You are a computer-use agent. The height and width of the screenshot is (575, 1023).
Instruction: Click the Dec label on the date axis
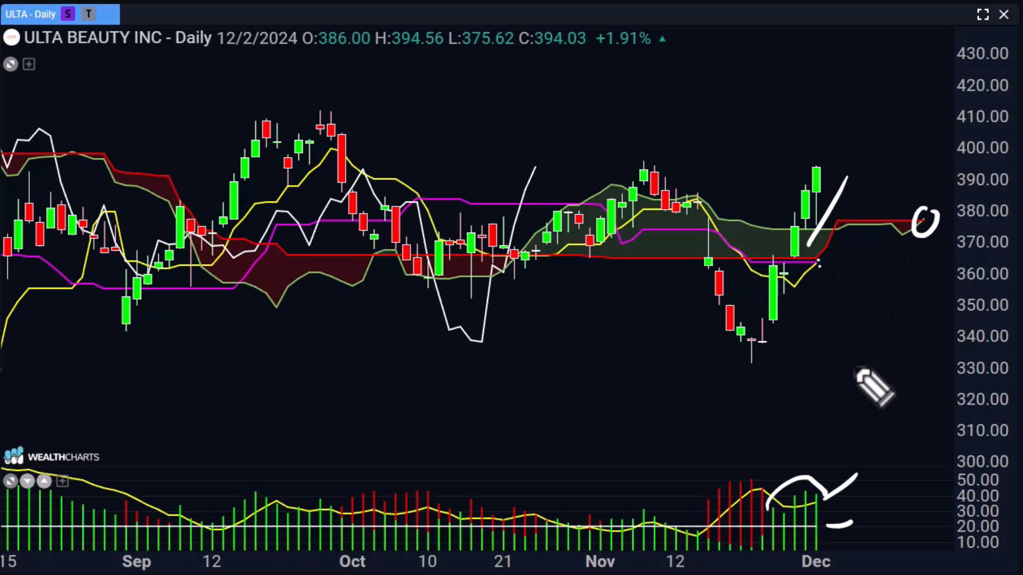tap(816, 562)
